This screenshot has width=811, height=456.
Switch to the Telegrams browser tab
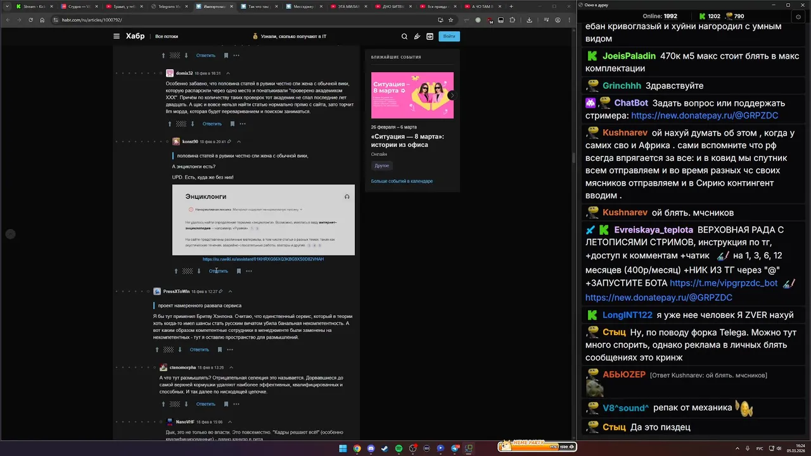click(170, 6)
